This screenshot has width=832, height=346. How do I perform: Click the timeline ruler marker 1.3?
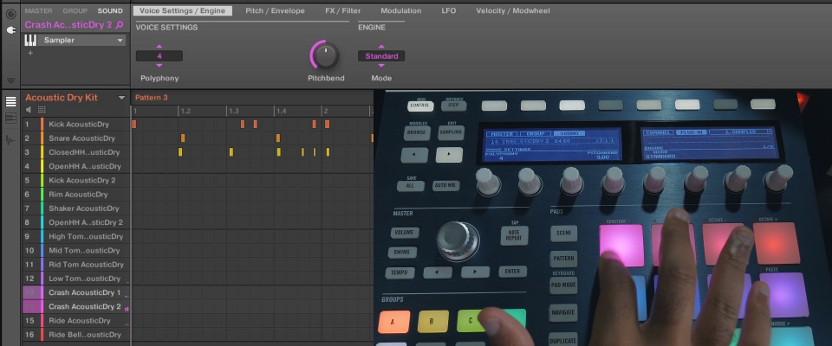pos(233,111)
